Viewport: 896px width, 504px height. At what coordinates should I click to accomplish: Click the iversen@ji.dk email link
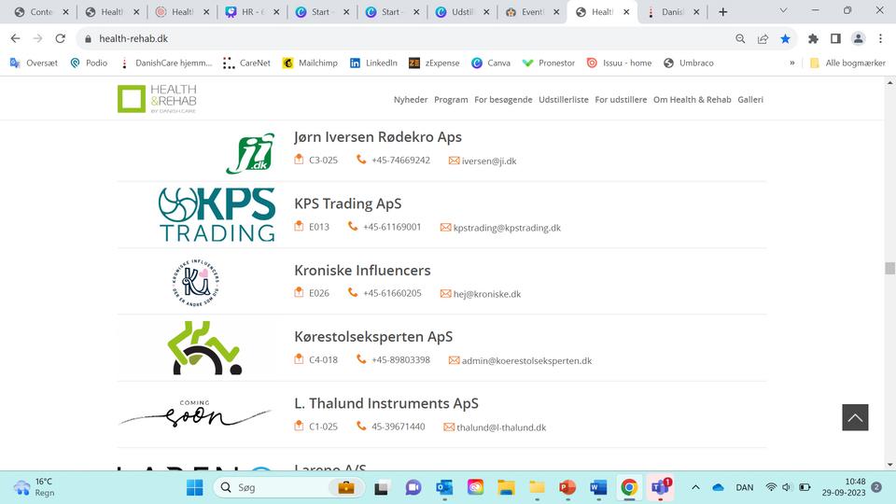pyautogui.click(x=488, y=161)
